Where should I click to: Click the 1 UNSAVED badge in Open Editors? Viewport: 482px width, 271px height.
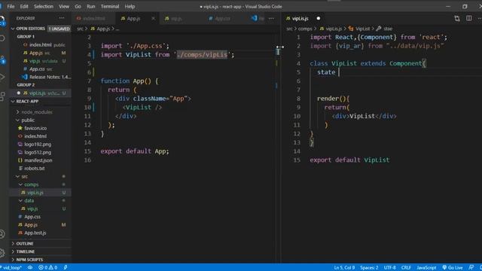point(59,29)
